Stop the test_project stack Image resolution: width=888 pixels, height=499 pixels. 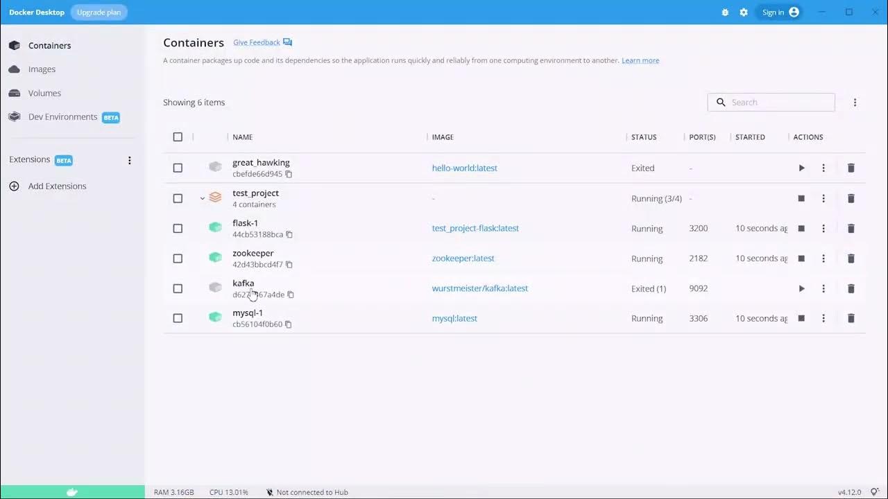(x=801, y=198)
